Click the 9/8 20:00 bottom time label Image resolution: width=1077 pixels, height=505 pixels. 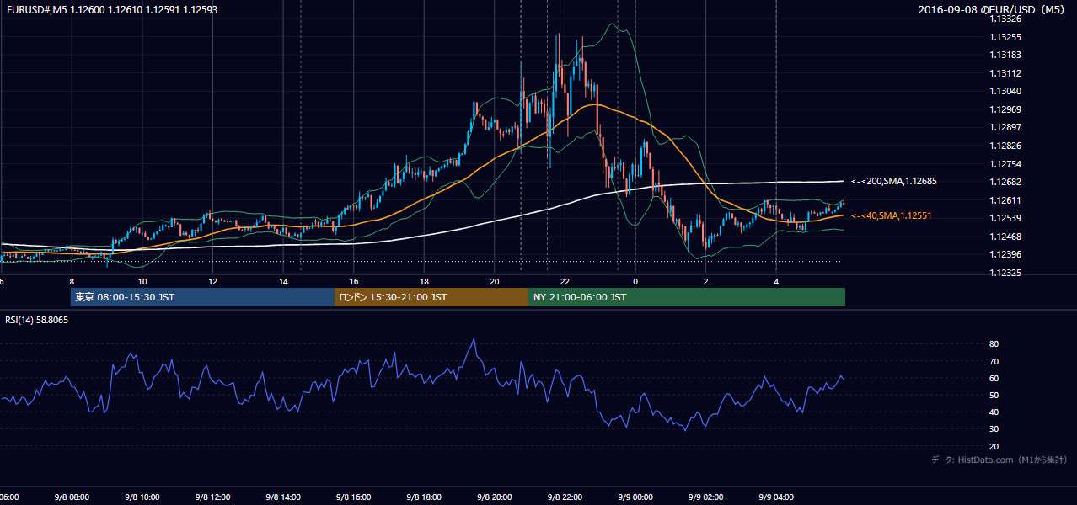[x=495, y=497]
